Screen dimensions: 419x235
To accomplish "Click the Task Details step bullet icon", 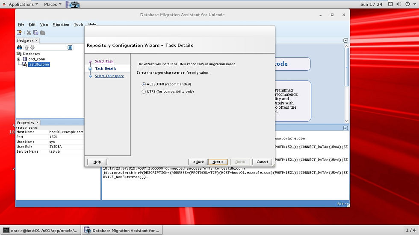I will click(90, 69).
